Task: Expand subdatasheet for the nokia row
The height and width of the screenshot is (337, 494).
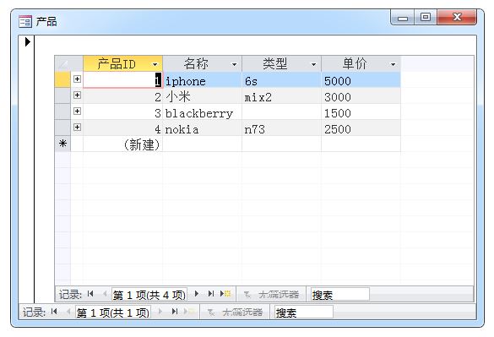Action: click(77, 128)
